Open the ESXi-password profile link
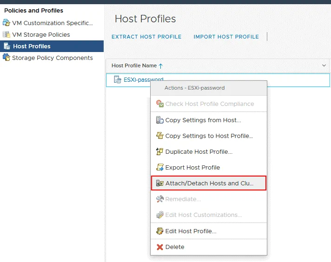Viewport: 331px width, 262px height. point(143,80)
